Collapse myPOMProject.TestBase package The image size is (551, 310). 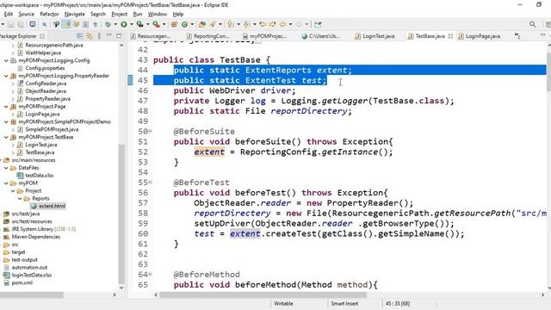click(x=6, y=137)
